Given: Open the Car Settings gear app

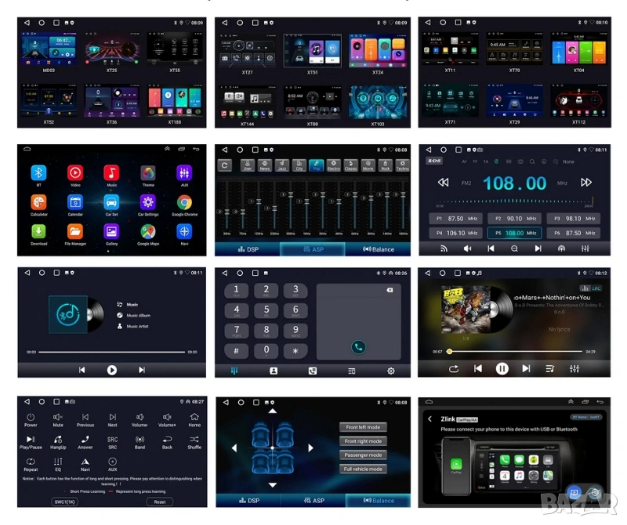Looking at the screenshot, I should [148, 202].
